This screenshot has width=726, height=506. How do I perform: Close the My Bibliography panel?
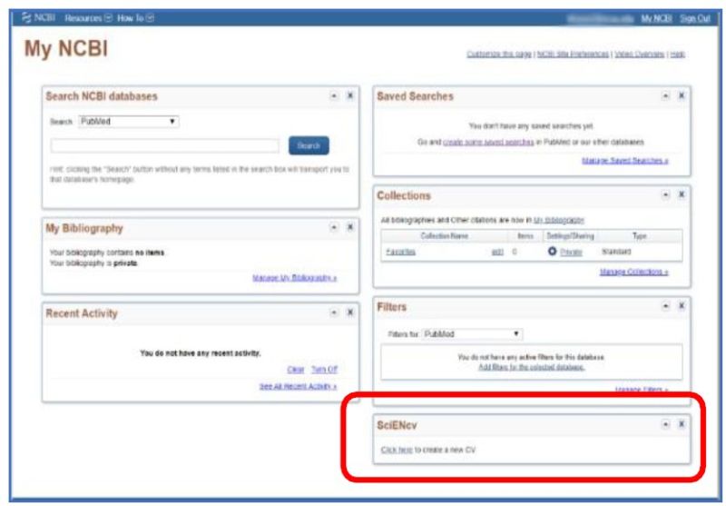[350, 227]
